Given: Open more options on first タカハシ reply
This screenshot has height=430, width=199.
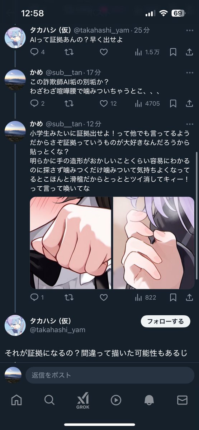Looking at the screenshot, I should tap(190, 31).
